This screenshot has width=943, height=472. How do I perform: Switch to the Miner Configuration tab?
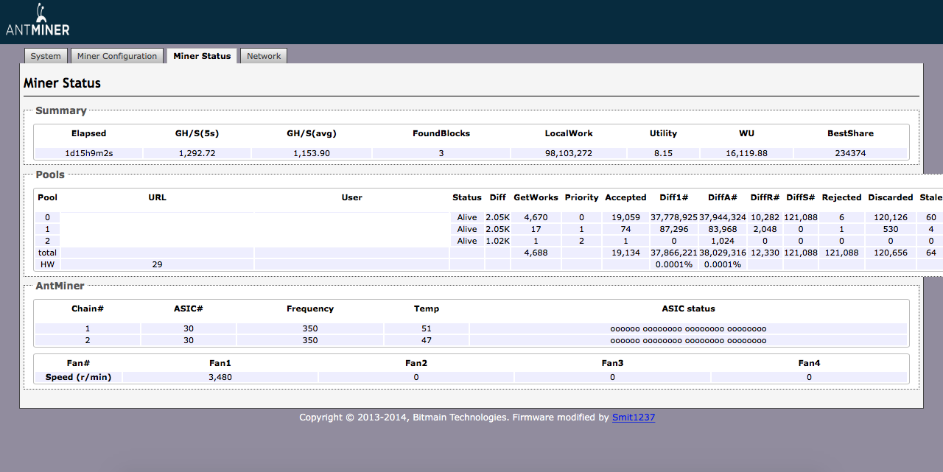click(117, 56)
